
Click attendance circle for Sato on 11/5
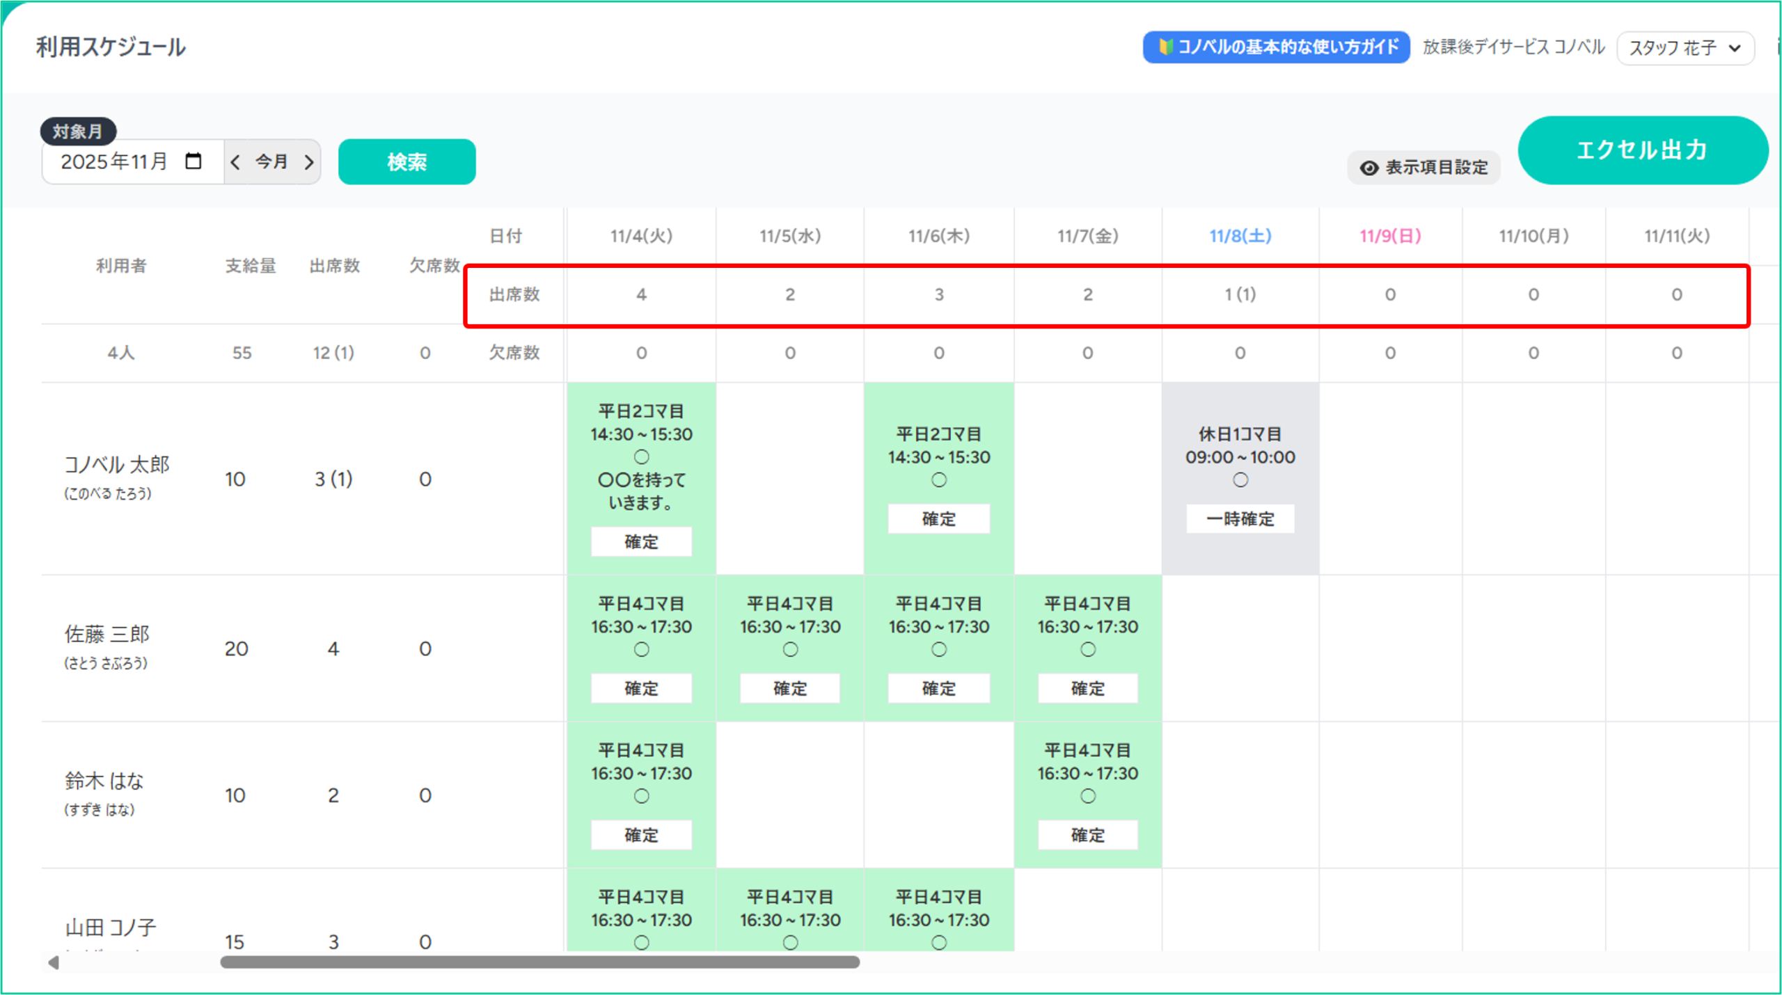click(790, 649)
